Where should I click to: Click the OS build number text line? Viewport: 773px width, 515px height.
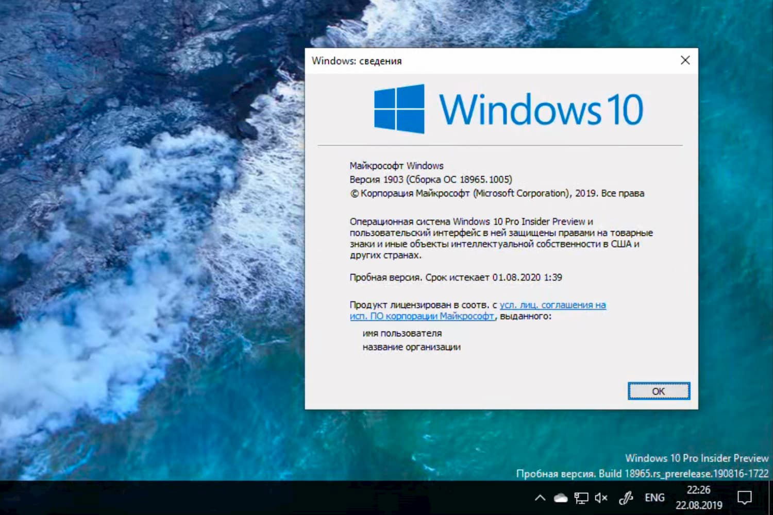click(430, 179)
